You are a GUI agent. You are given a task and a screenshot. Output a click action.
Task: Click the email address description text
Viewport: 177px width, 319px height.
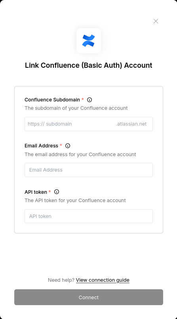tap(80, 155)
